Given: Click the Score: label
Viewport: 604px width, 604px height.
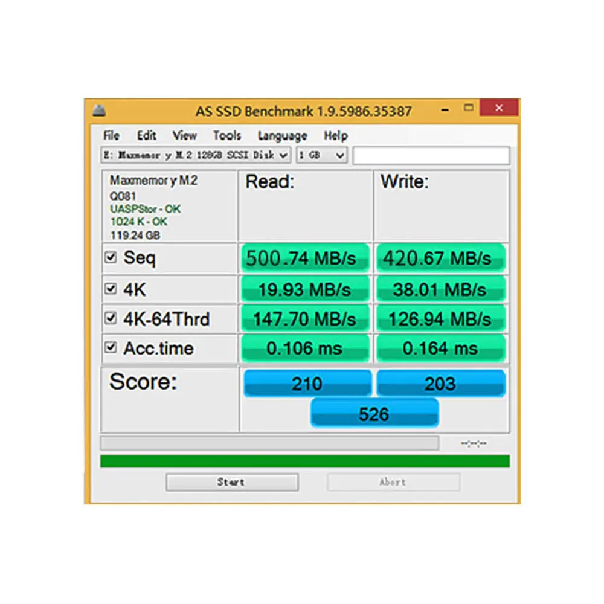Looking at the screenshot, I should tap(143, 382).
